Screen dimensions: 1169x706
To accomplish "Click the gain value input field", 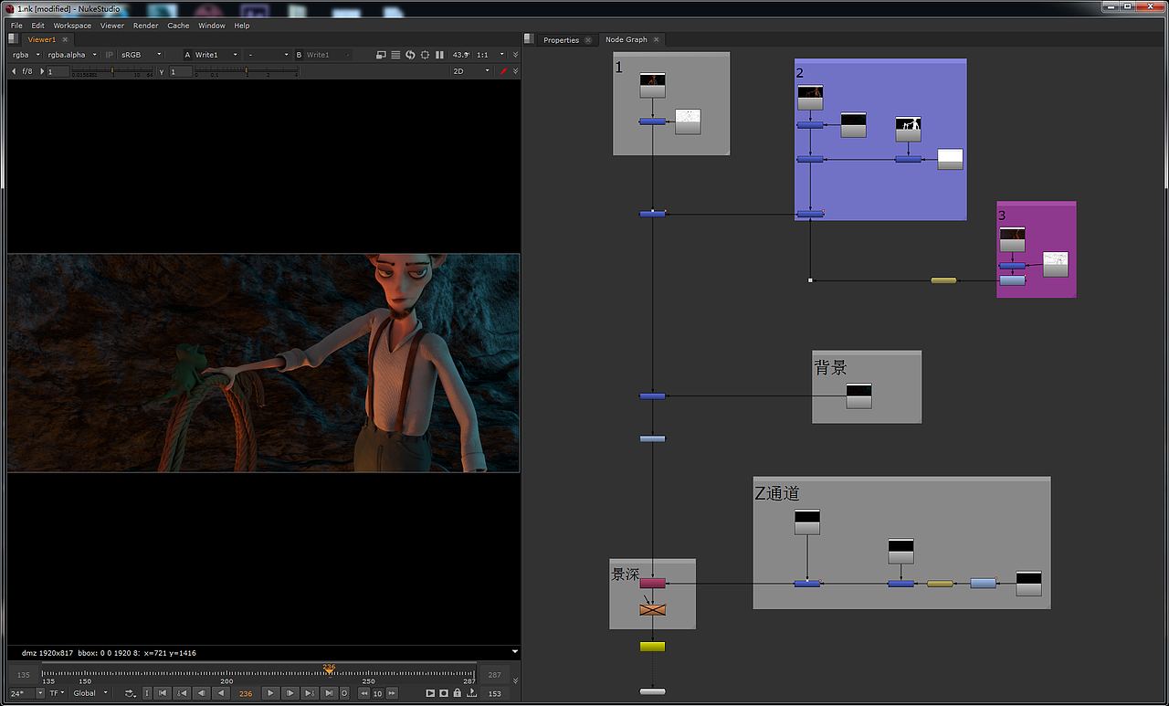I will 58,71.
